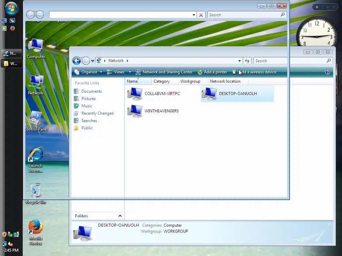Image resolution: width=342 pixels, height=256 pixels.
Task: Open recent pages dropdown beside Forward button
Action: coord(93,61)
